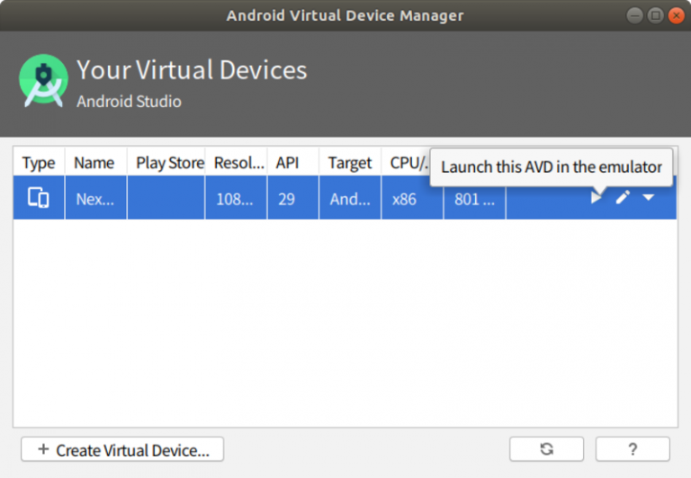Open the AVD actions dropdown arrow
Viewport: 691px width, 478px height.
pos(649,198)
